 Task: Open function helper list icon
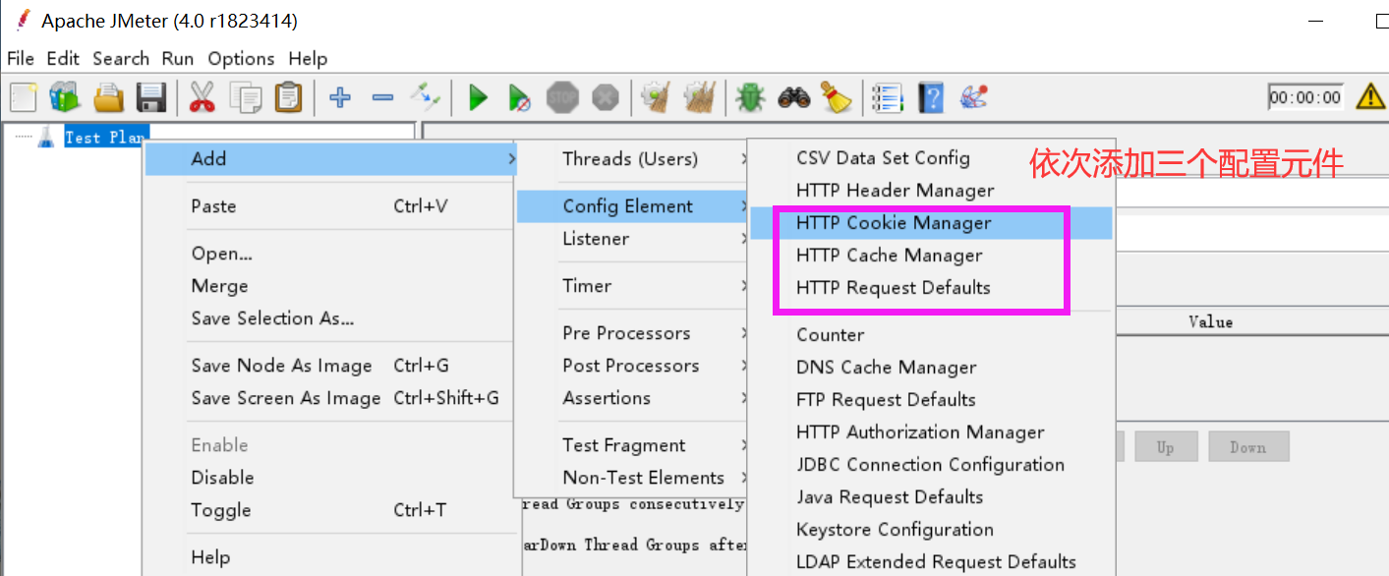click(888, 97)
